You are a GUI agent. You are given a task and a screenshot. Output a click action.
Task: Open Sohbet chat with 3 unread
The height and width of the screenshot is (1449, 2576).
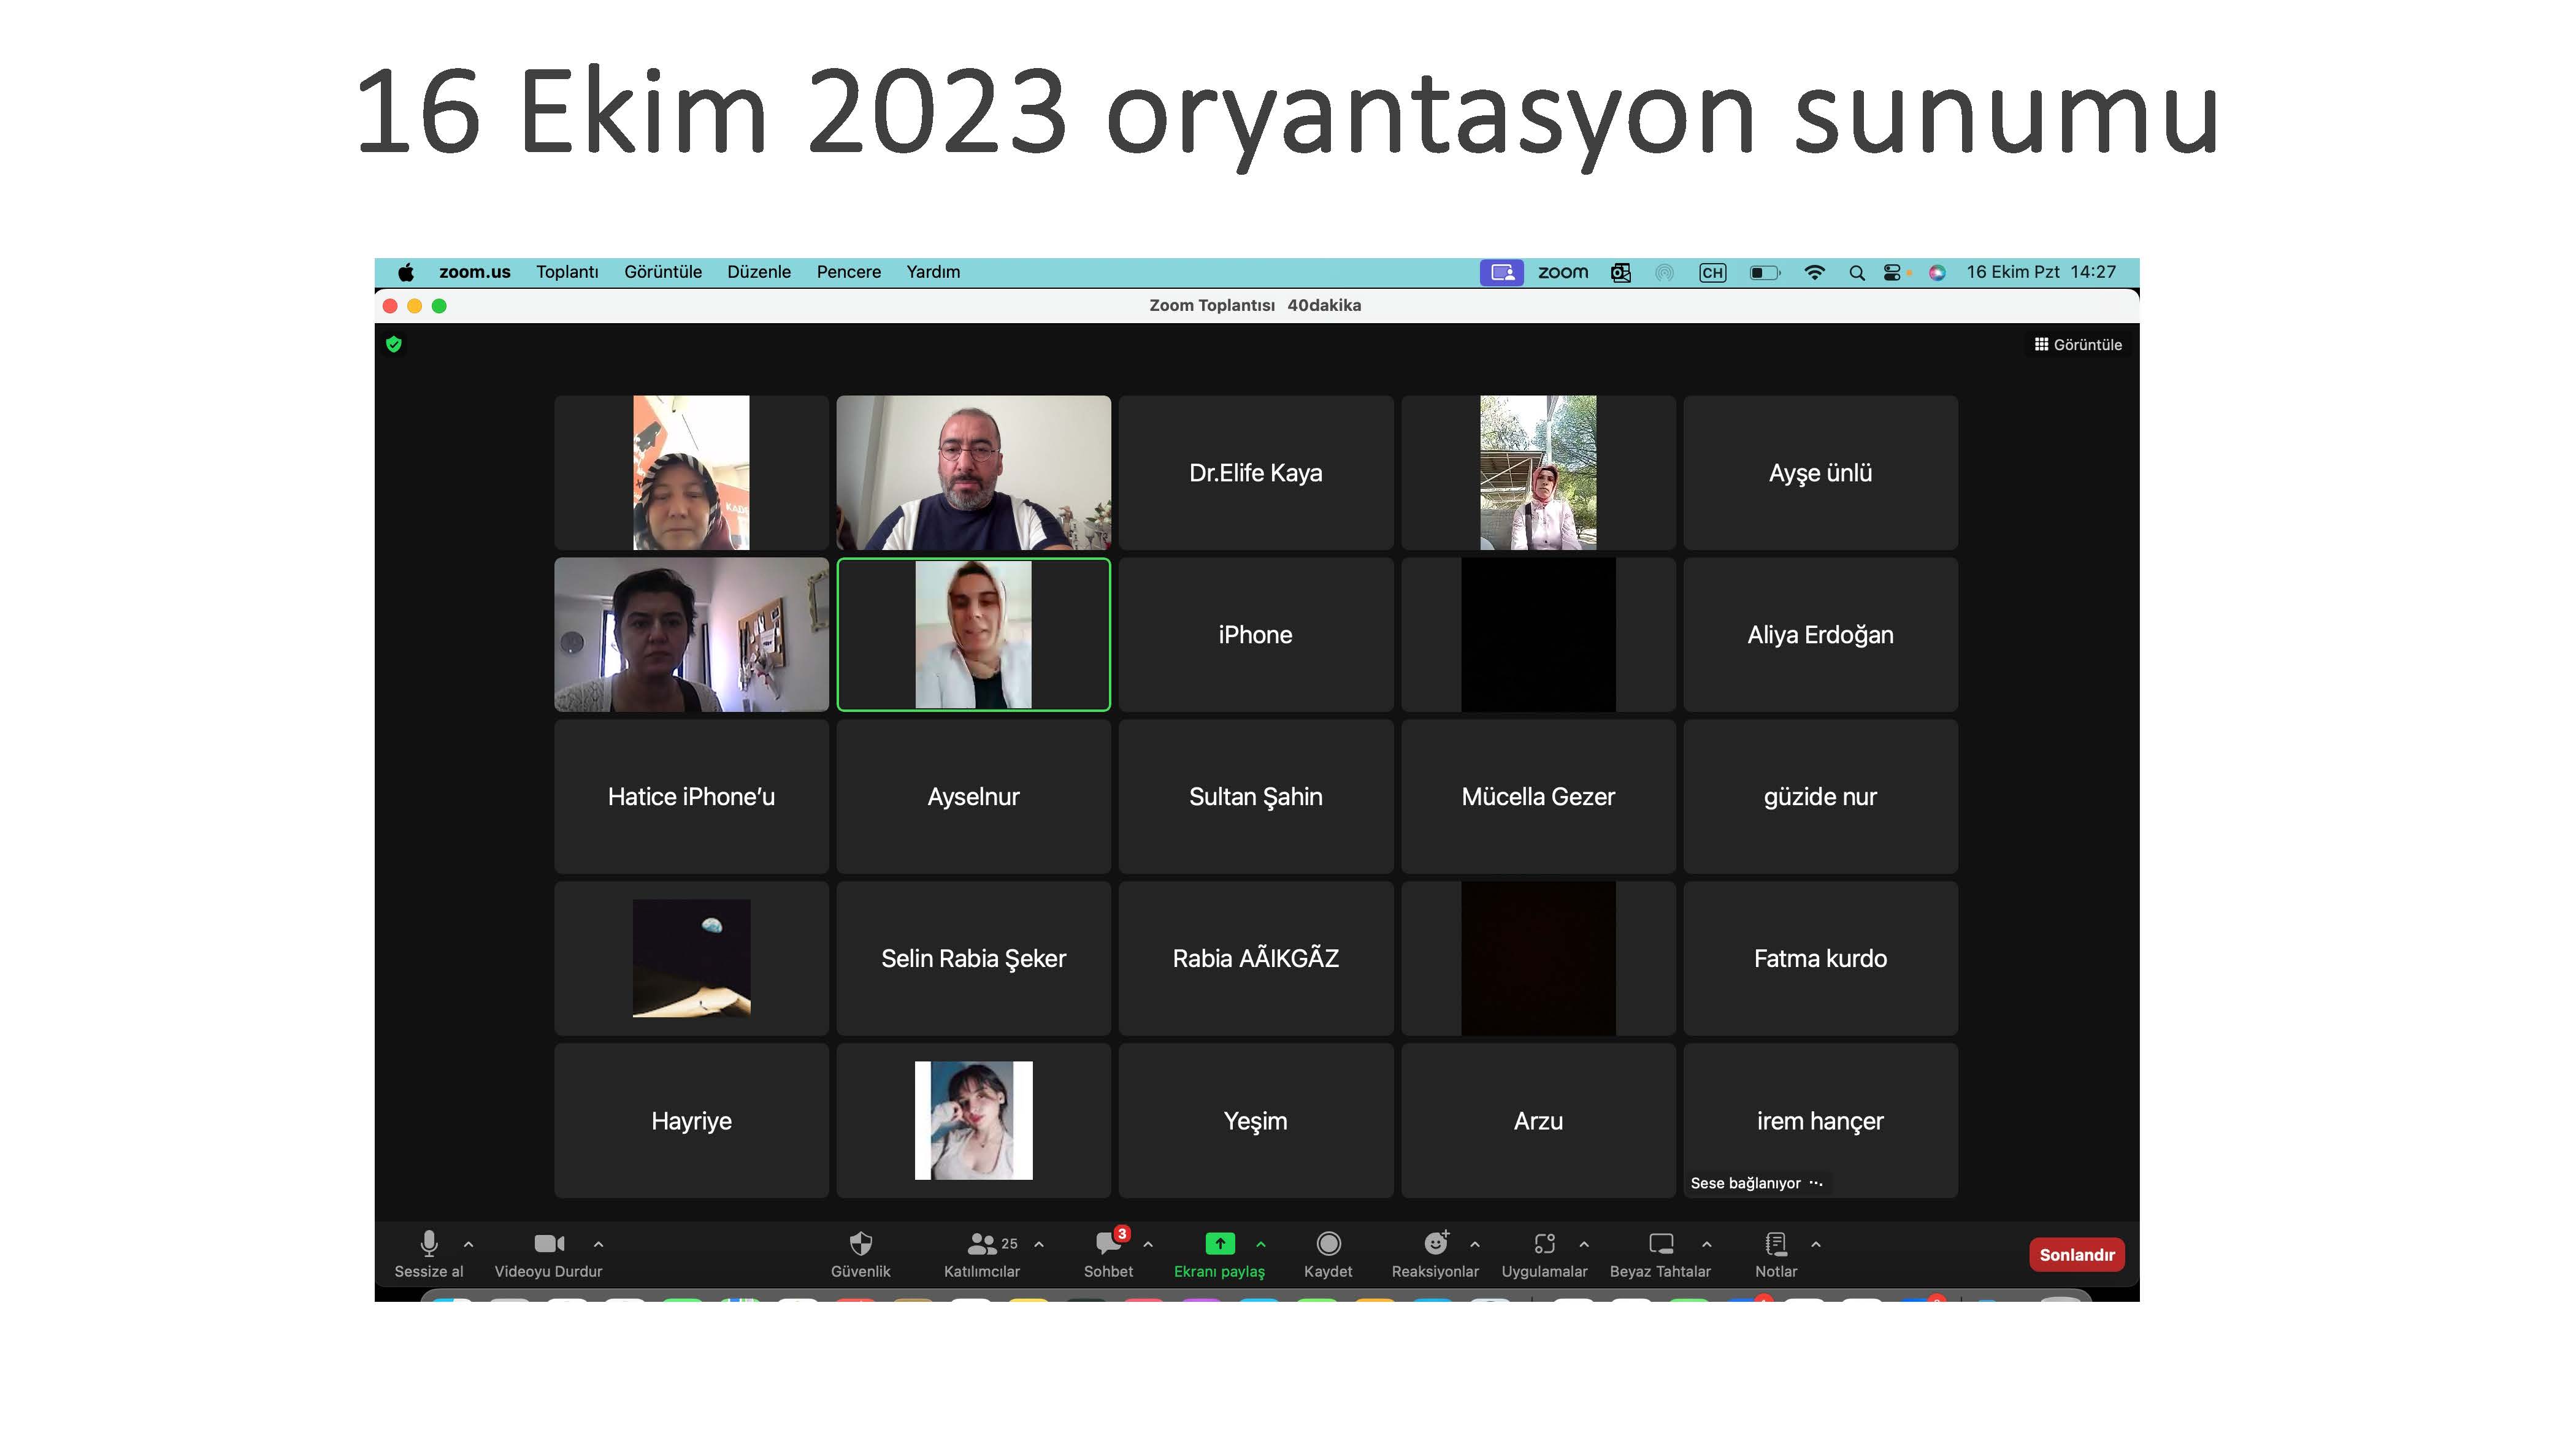point(1108,1254)
